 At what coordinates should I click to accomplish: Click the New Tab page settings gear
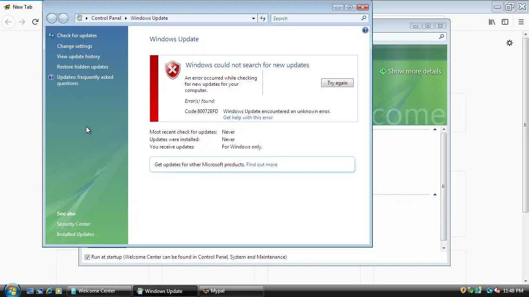point(510,43)
